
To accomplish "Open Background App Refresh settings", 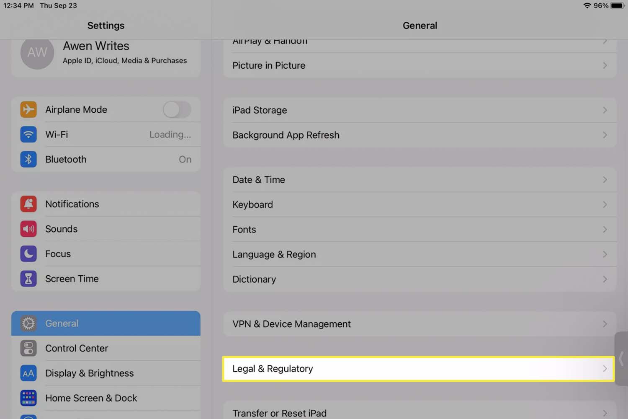I will pyautogui.click(x=419, y=135).
